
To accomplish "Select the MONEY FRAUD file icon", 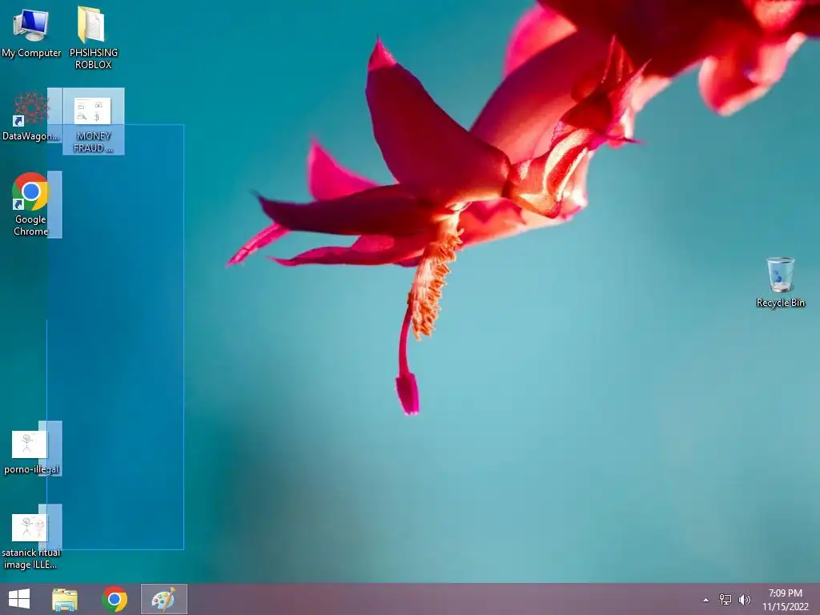I will 94,122.
